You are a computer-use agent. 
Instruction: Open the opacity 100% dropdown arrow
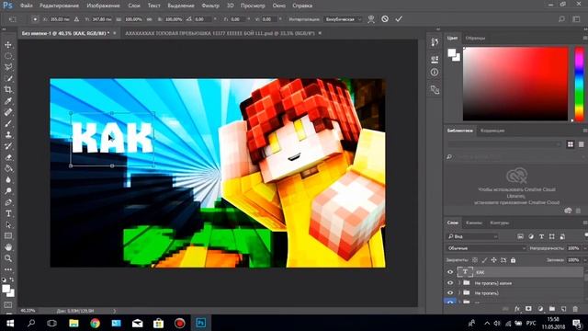click(x=584, y=248)
